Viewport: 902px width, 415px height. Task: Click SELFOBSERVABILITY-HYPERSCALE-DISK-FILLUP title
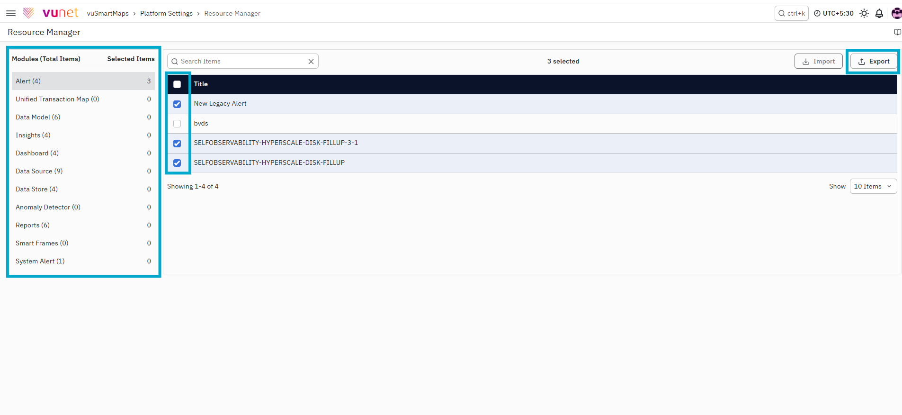[269, 162]
